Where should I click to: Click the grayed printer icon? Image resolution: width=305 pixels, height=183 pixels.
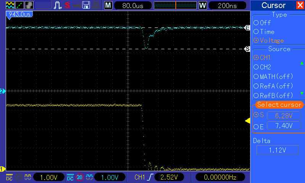pos(96,5)
